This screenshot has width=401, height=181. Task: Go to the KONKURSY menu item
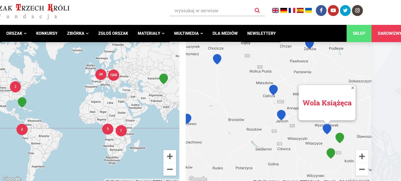pos(47,33)
